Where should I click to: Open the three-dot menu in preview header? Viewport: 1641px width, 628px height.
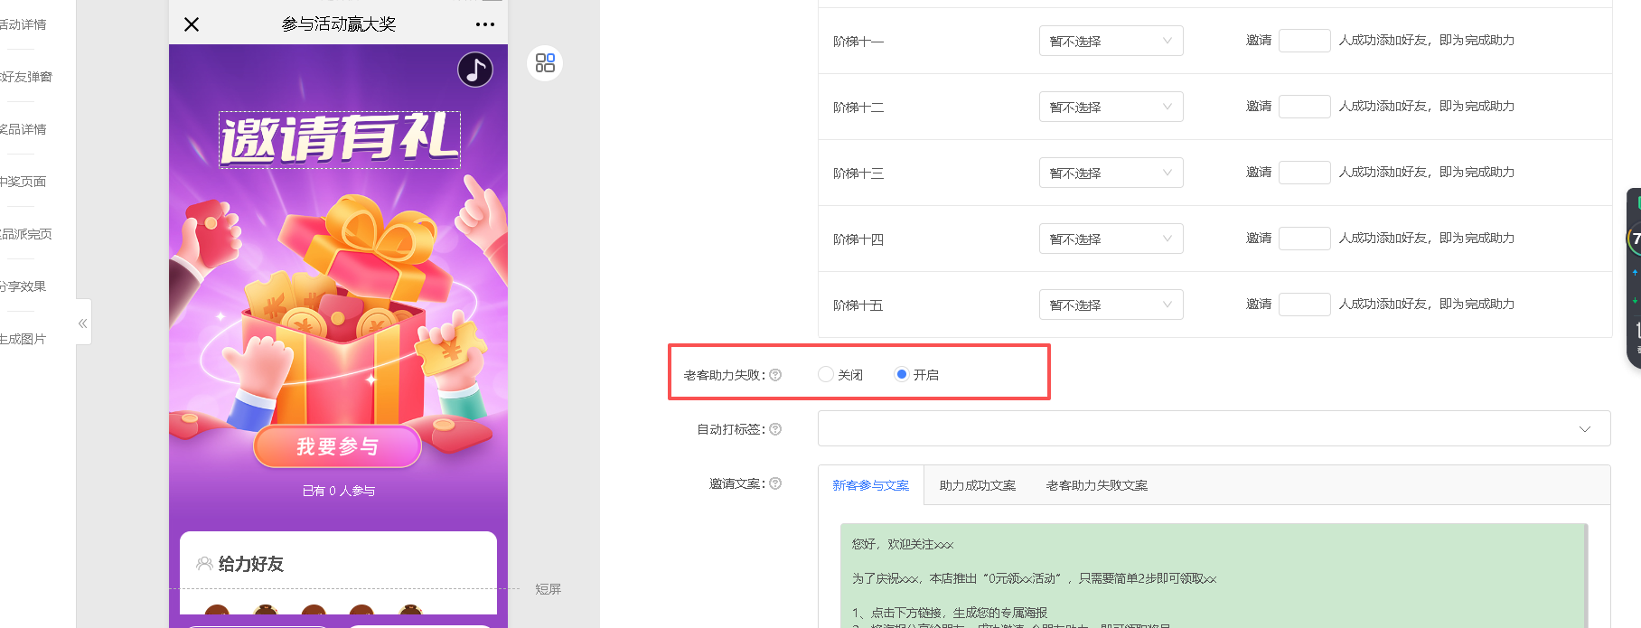click(x=485, y=24)
